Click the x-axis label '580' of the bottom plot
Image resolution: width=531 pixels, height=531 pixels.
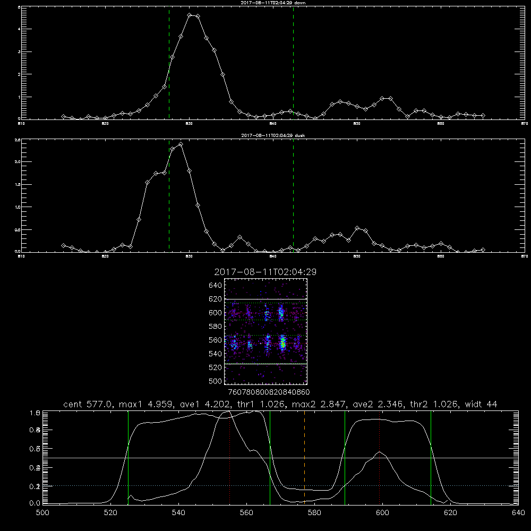(x=314, y=513)
